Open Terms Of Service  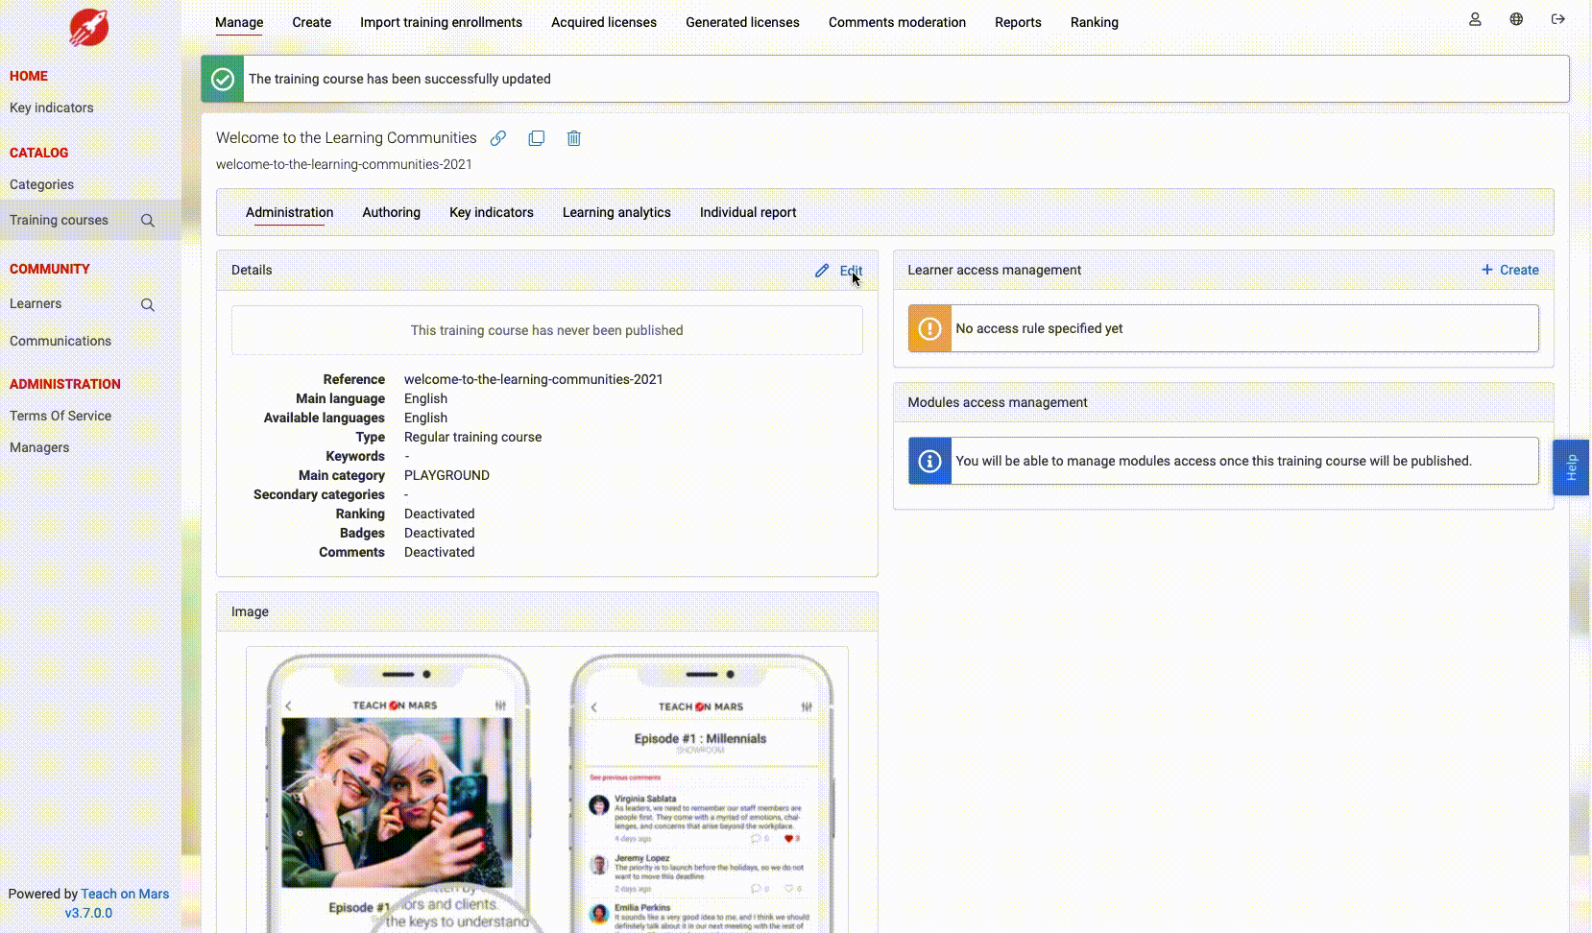[60, 416]
